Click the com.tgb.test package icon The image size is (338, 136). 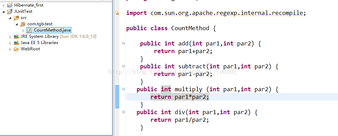click(x=23, y=24)
